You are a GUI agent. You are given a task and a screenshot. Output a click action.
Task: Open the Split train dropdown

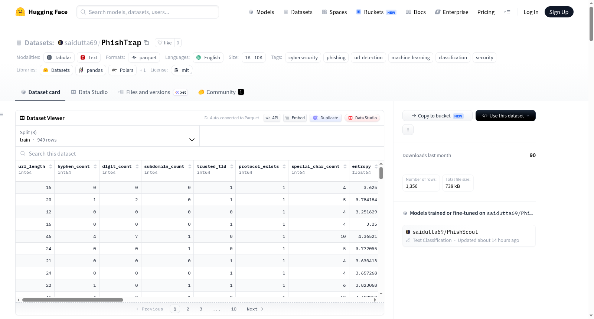[x=107, y=136]
